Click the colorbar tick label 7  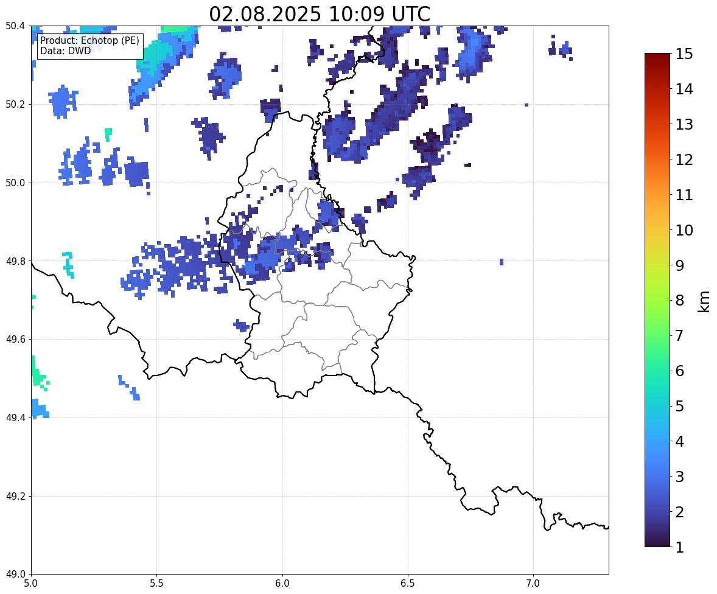click(679, 335)
